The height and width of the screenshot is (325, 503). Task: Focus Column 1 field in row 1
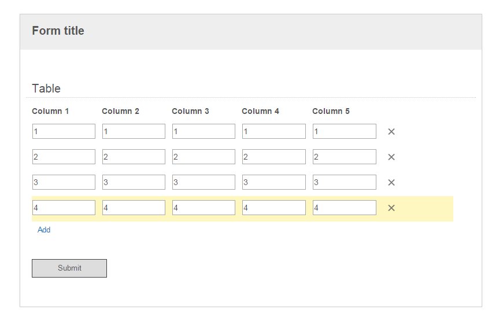point(64,131)
